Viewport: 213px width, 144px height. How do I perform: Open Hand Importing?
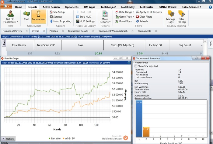[x=61, y=21]
